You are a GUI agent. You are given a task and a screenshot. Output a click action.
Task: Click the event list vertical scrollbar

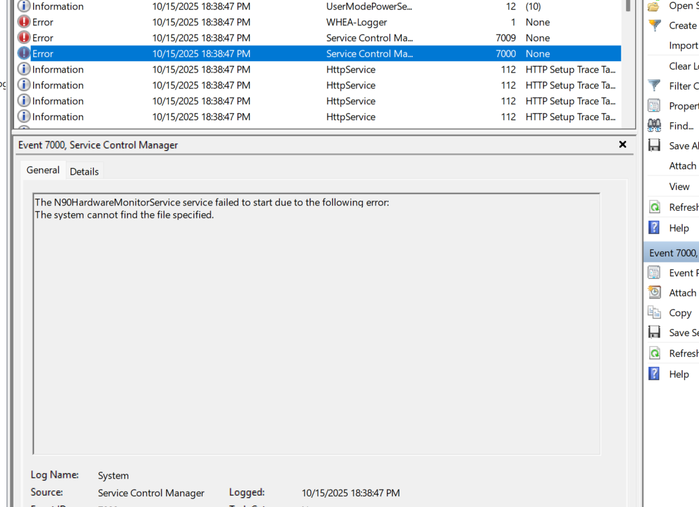[629, 66]
